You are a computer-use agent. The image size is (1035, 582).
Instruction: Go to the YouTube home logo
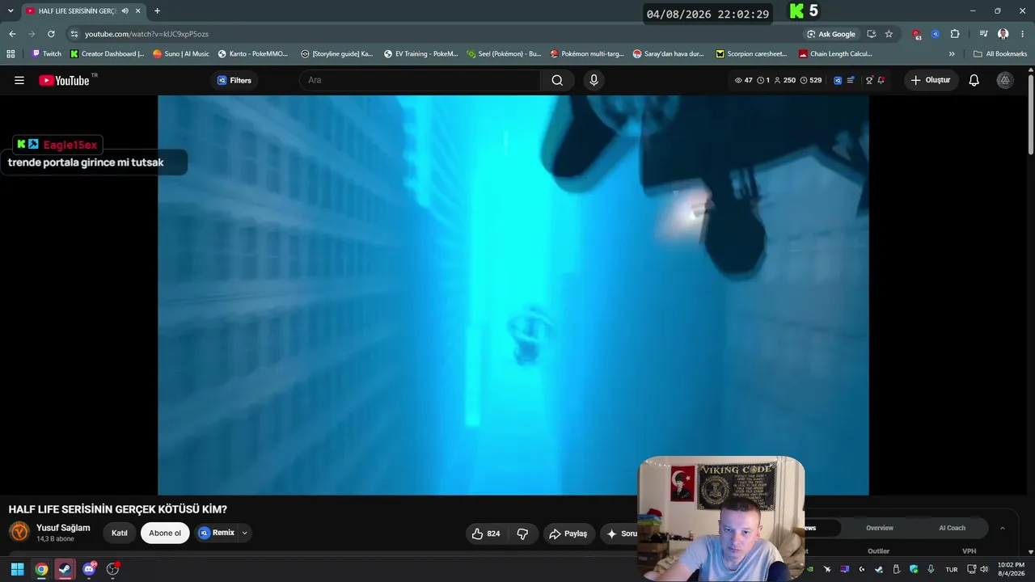point(64,80)
